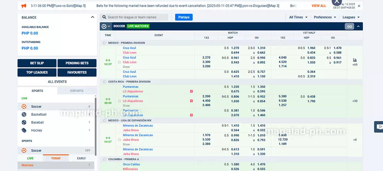Click the Hockey puck icon in sidebar
Viewport: 383px width, 171px height.
pos(24,131)
